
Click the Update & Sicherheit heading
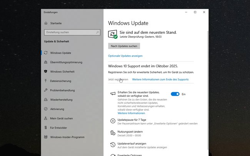click(57, 41)
